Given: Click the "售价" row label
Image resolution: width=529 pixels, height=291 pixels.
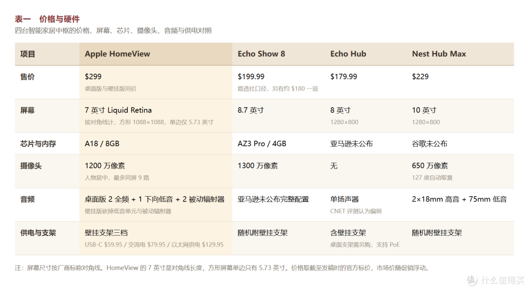Looking at the screenshot, I should pyautogui.click(x=27, y=77).
